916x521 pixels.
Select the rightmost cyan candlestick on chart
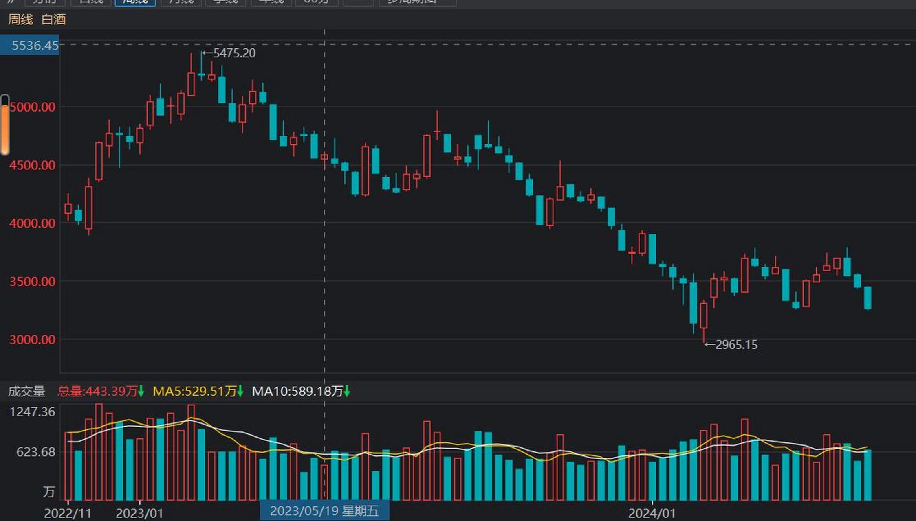(x=868, y=298)
